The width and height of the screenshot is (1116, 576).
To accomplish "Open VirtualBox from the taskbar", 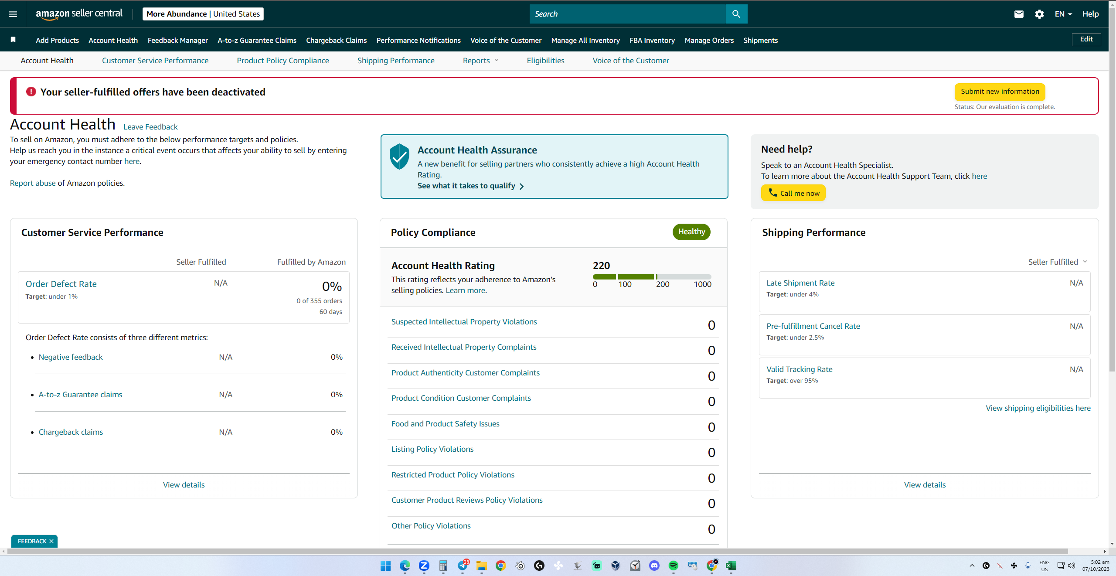I will 616,566.
